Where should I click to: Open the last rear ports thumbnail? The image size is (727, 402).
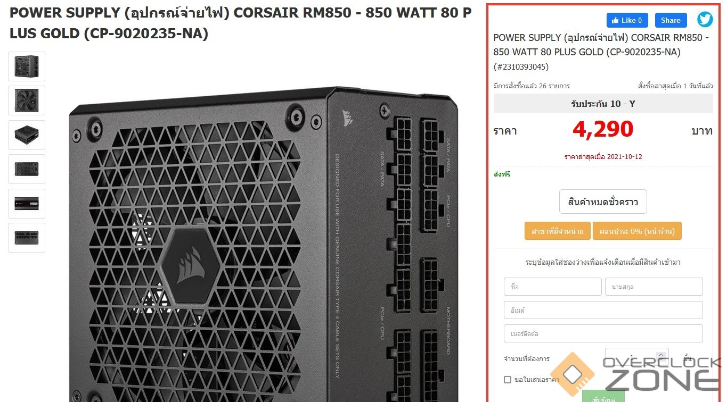coord(27,238)
